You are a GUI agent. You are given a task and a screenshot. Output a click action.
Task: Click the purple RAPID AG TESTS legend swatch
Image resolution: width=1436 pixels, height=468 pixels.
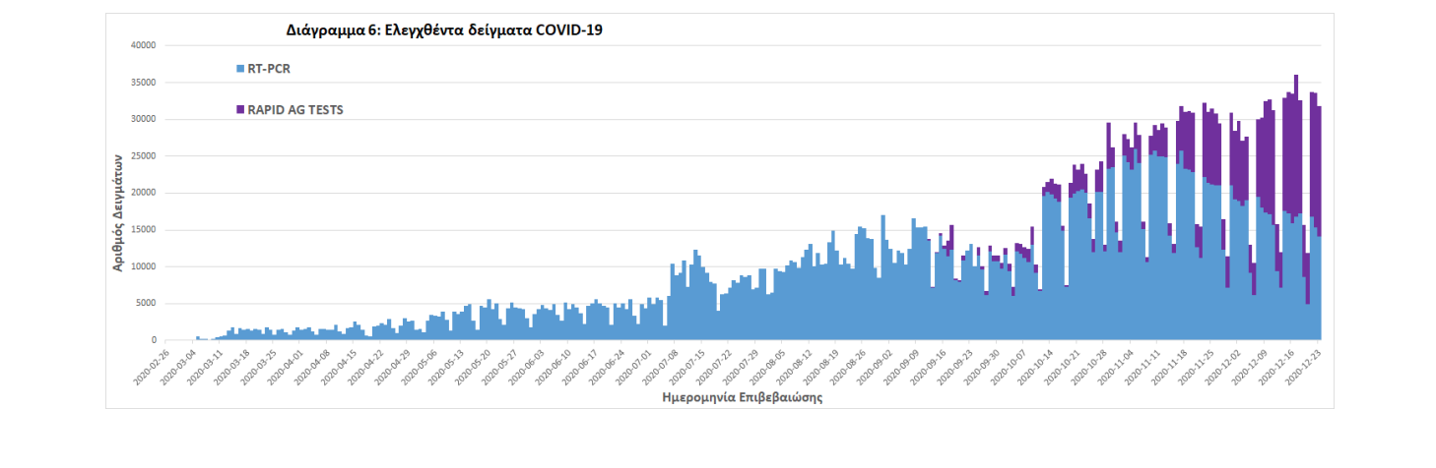240,110
